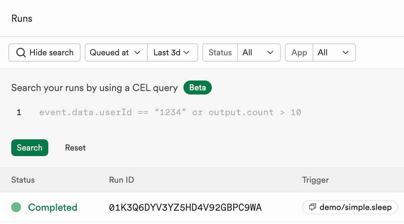
Task: Open the Status filter All dropdown
Action: point(259,52)
